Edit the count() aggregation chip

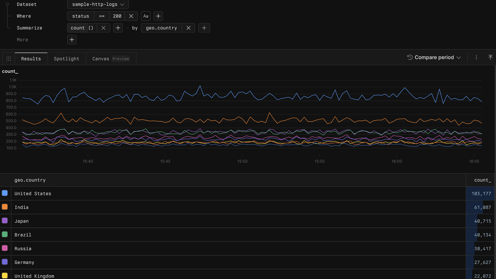82,28
